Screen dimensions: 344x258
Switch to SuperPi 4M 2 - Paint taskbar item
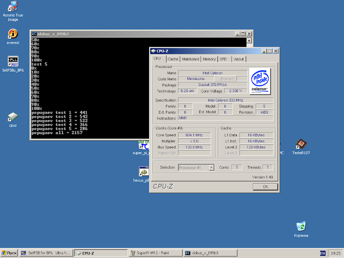(155, 253)
